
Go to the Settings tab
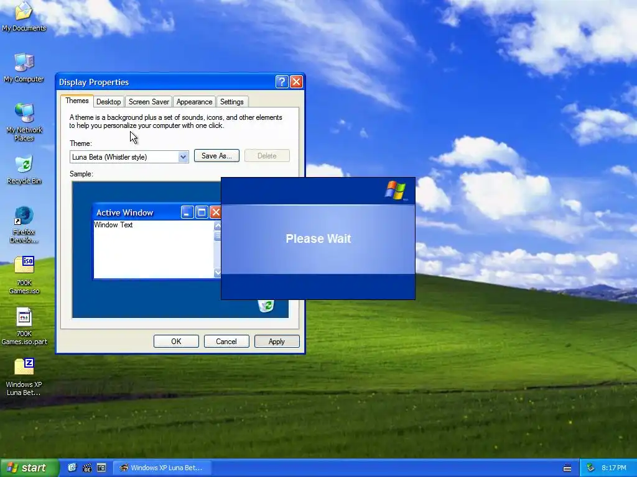pos(231,102)
